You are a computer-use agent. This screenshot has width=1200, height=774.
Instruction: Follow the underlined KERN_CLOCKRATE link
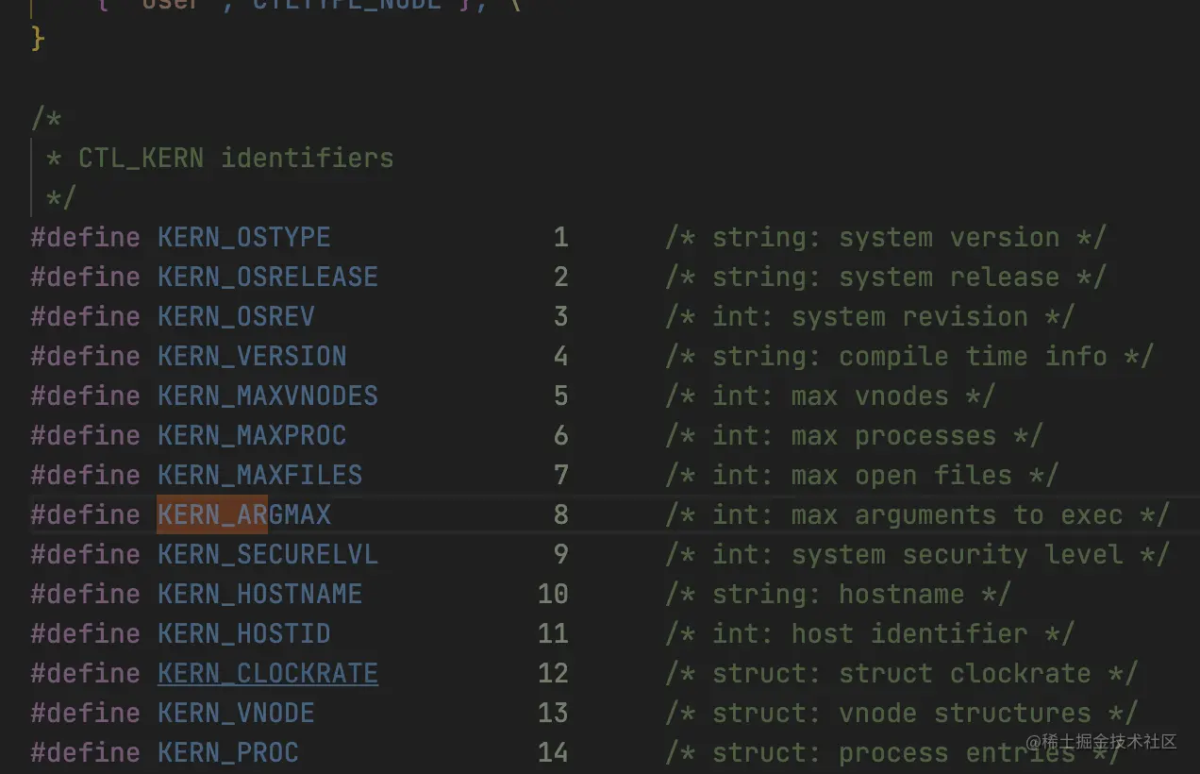point(268,673)
